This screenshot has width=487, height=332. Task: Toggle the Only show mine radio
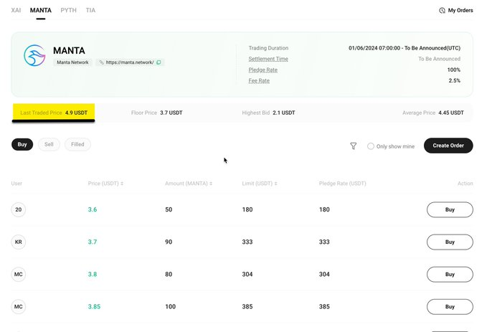[x=371, y=146]
